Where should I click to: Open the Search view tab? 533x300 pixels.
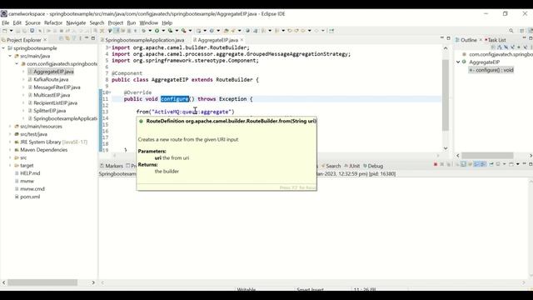[331, 166]
